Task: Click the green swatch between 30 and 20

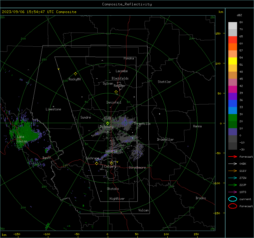Action: [233, 118]
